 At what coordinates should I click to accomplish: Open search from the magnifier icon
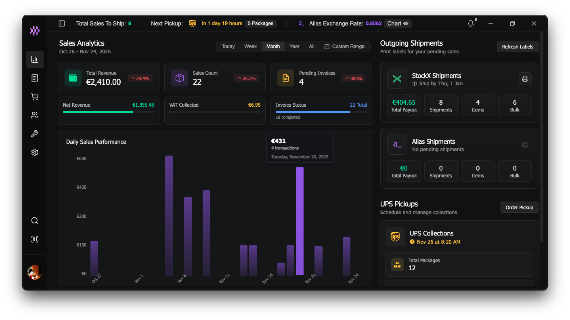(35, 221)
